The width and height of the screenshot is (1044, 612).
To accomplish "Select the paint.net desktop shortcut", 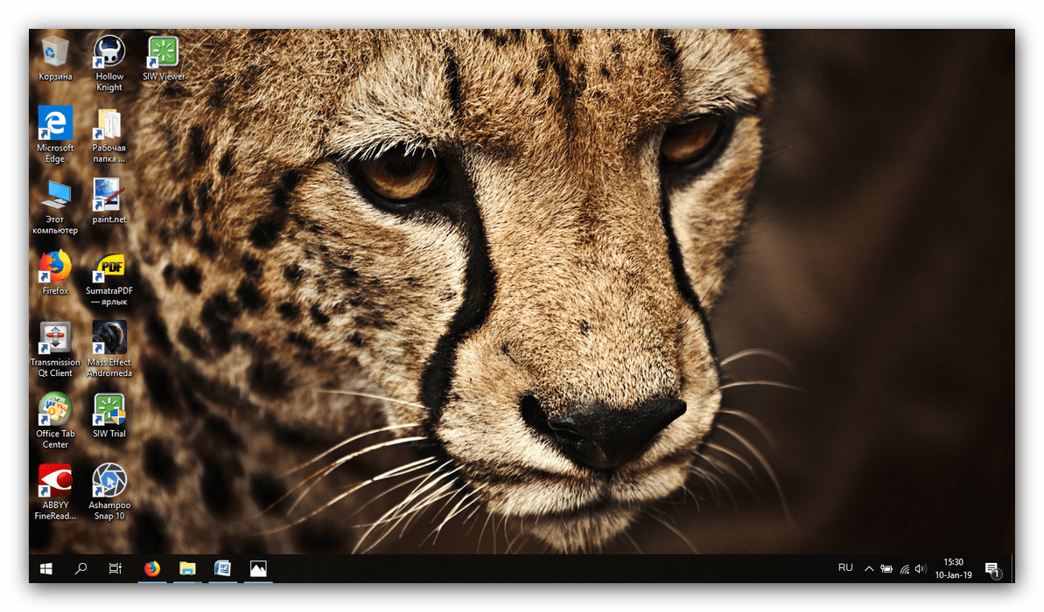I will tap(109, 196).
